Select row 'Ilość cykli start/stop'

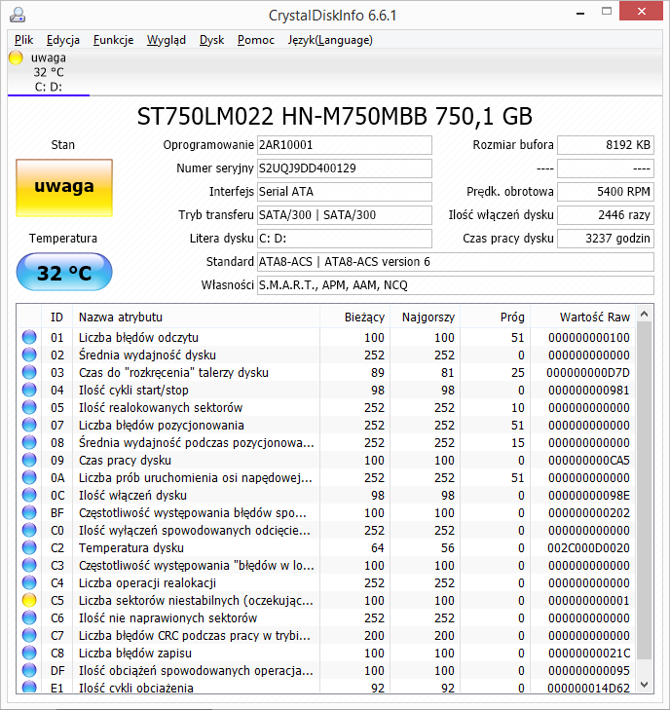(x=327, y=390)
